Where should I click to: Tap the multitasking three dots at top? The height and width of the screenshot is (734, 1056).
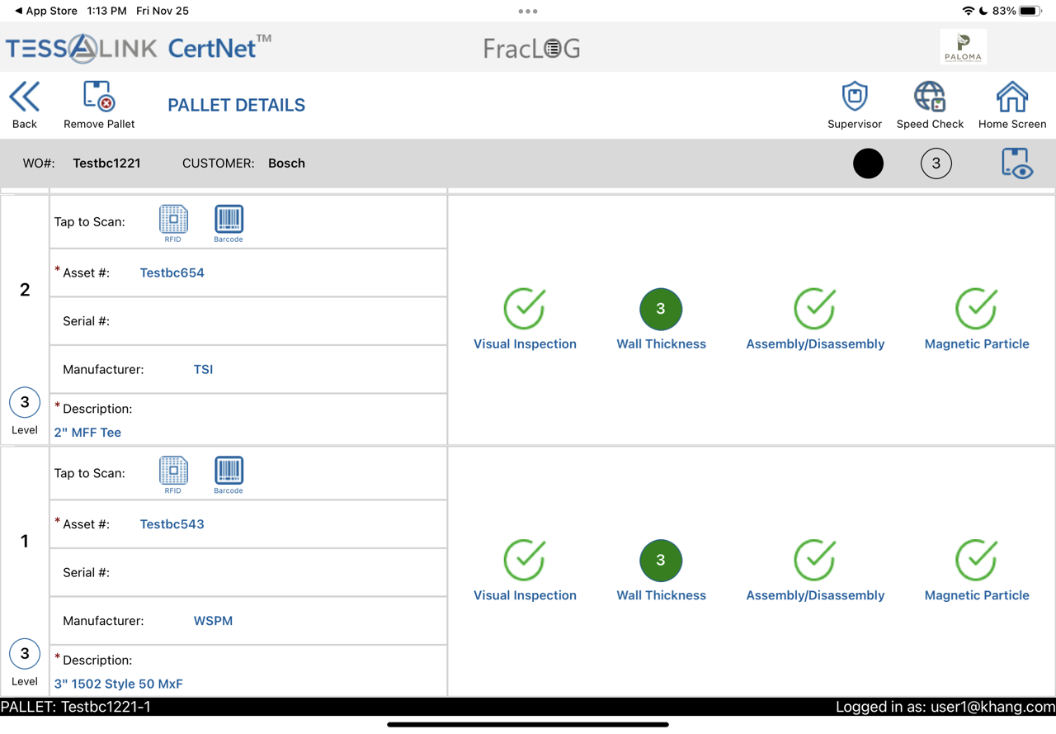coord(528,11)
